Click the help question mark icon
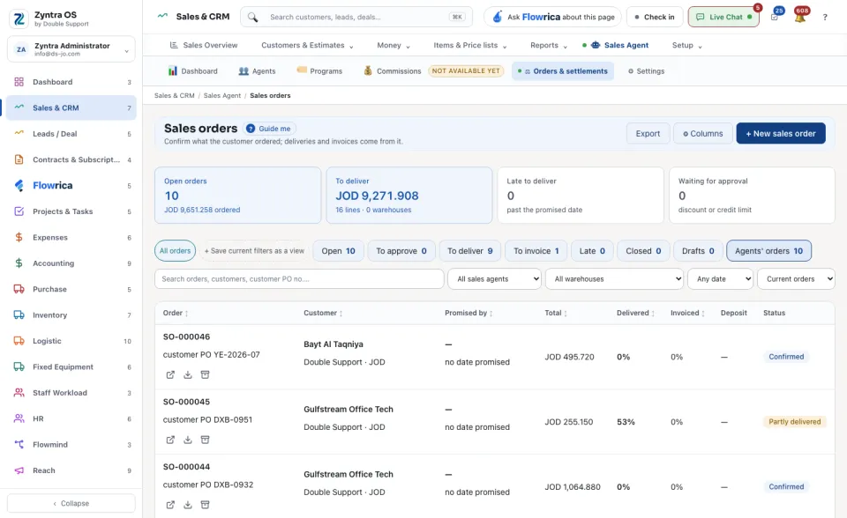This screenshot has height=518, width=847. [825, 18]
